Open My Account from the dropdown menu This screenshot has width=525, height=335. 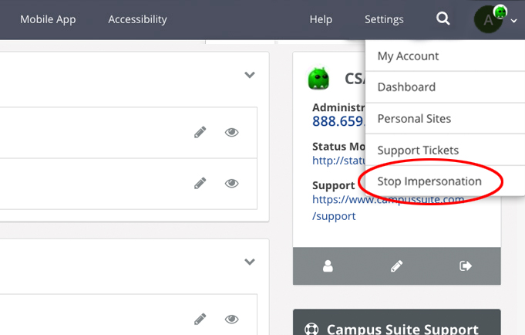(408, 56)
